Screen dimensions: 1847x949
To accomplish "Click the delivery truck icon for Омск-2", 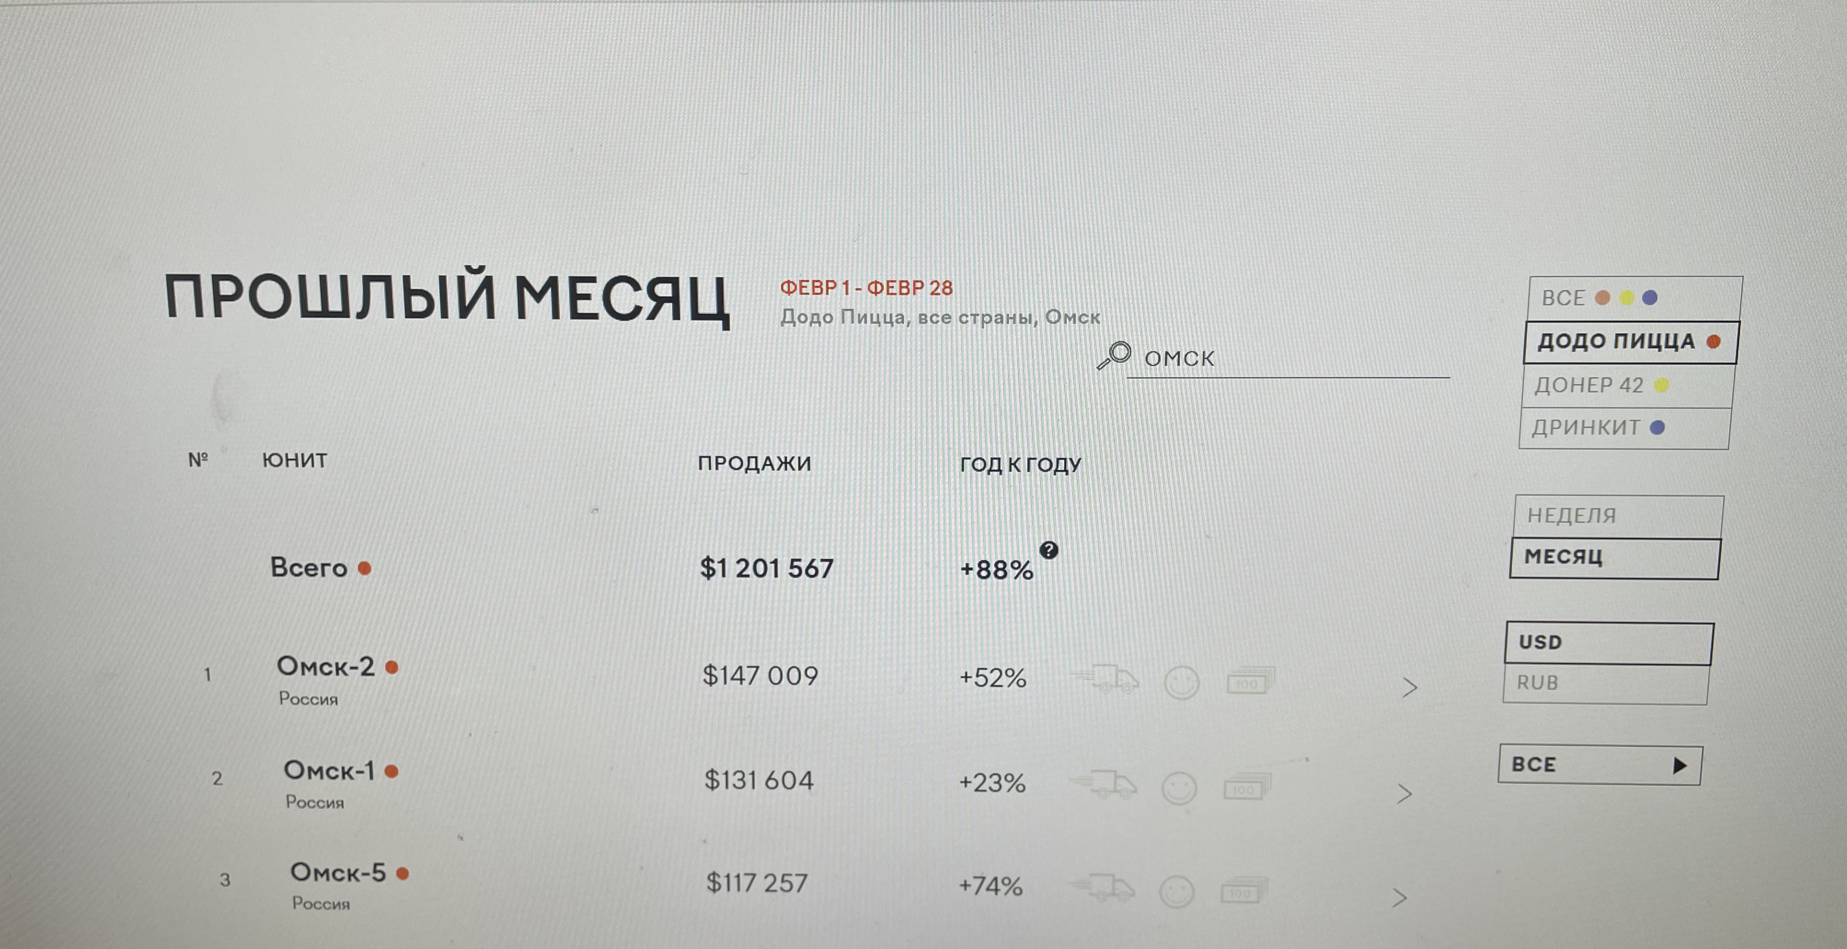I will (x=1105, y=678).
